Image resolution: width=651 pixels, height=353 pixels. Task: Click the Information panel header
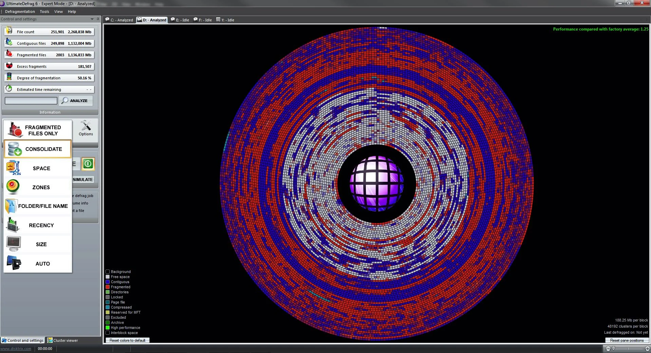click(x=50, y=112)
